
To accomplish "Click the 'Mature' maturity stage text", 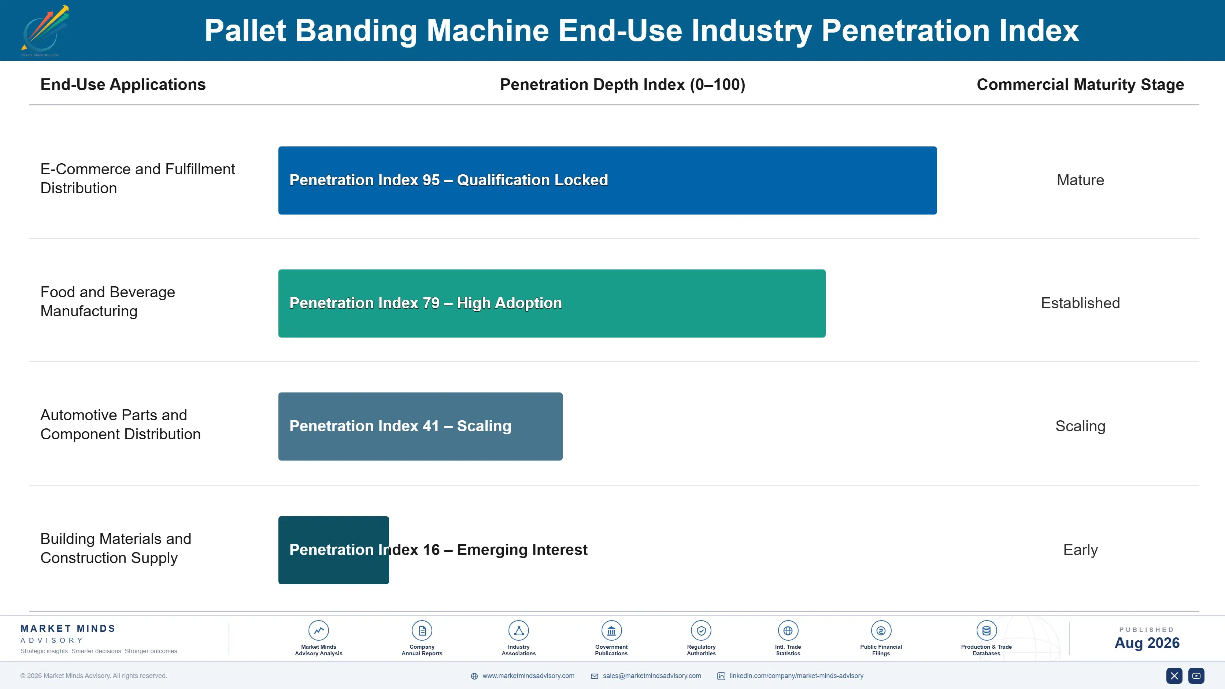I will tap(1080, 180).
